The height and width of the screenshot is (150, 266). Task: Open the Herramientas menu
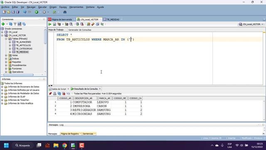click(x=76, y=7)
